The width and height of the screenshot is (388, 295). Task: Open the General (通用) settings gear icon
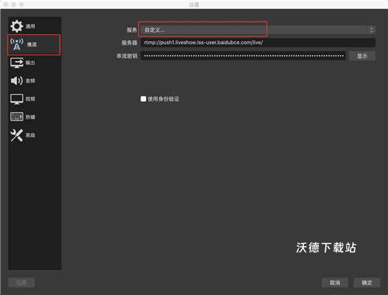click(x=17, y=26)
